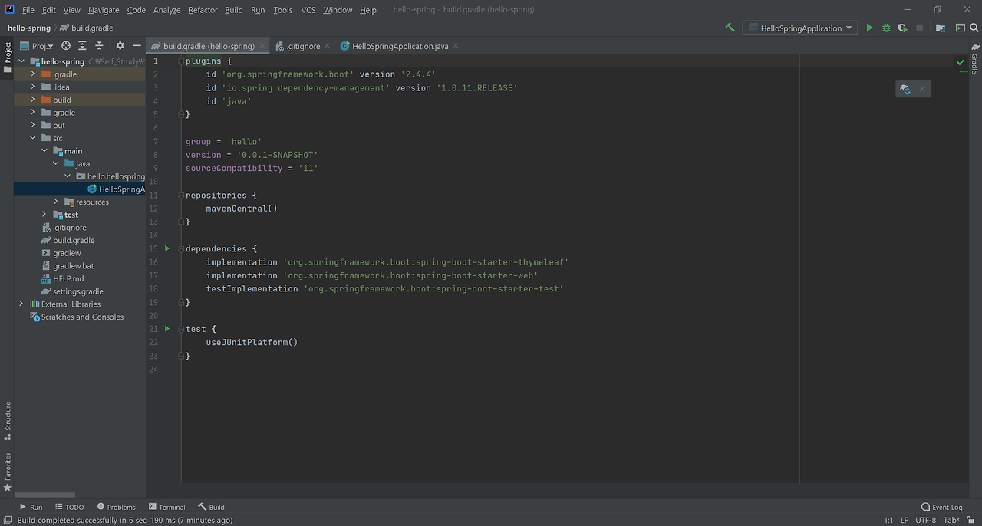Expand the test folder in the Project tree

pyautogui.click(x=44, y=215)
